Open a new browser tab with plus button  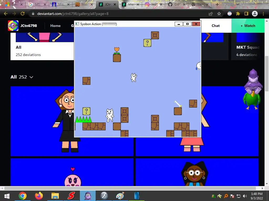point(217,4)
